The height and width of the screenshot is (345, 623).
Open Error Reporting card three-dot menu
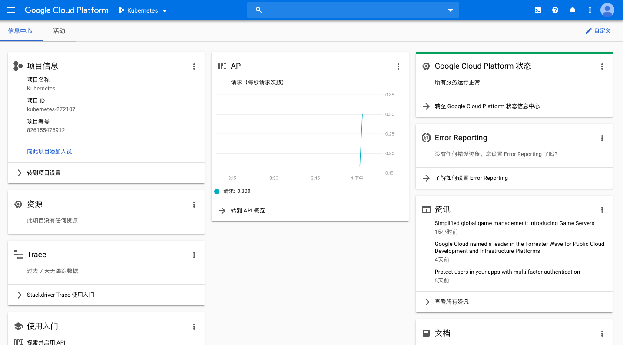[x=602, y=138]
